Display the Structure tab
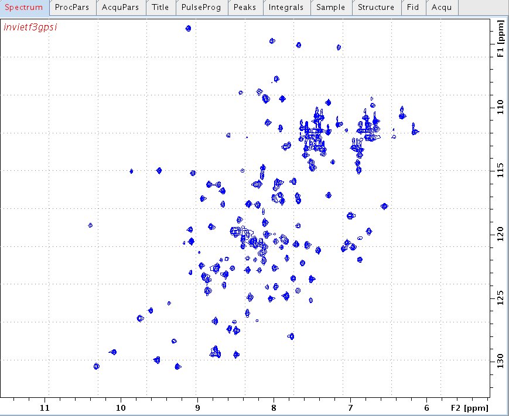This screenshot has width=509, height=416. 375,8
